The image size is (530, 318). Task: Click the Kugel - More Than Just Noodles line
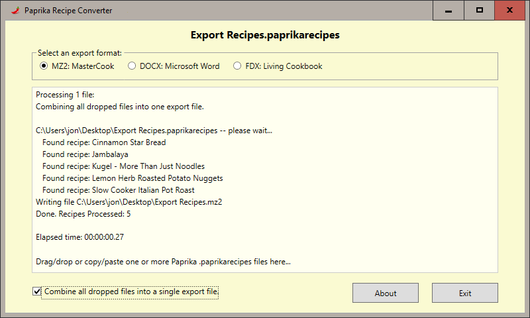coord(123,166)
